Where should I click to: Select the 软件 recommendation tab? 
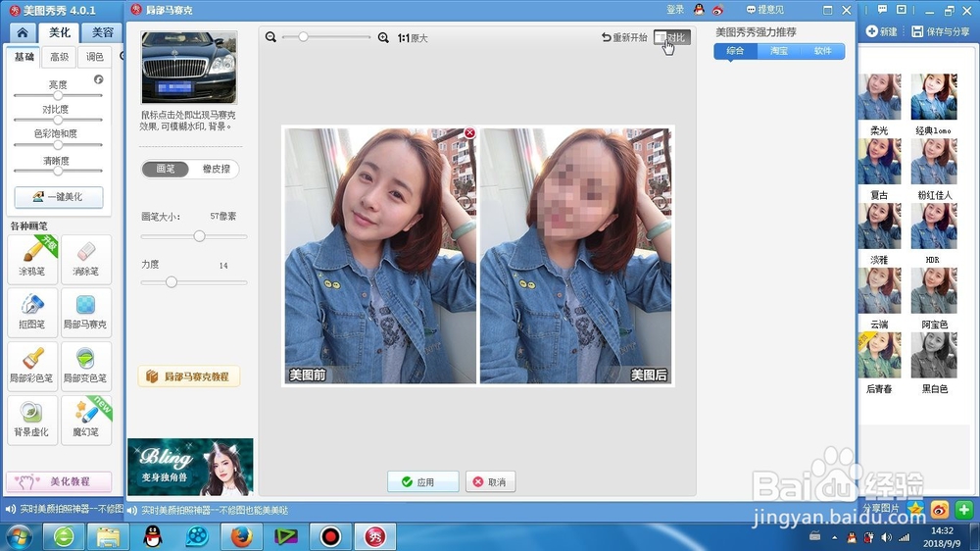coord(822,51)
